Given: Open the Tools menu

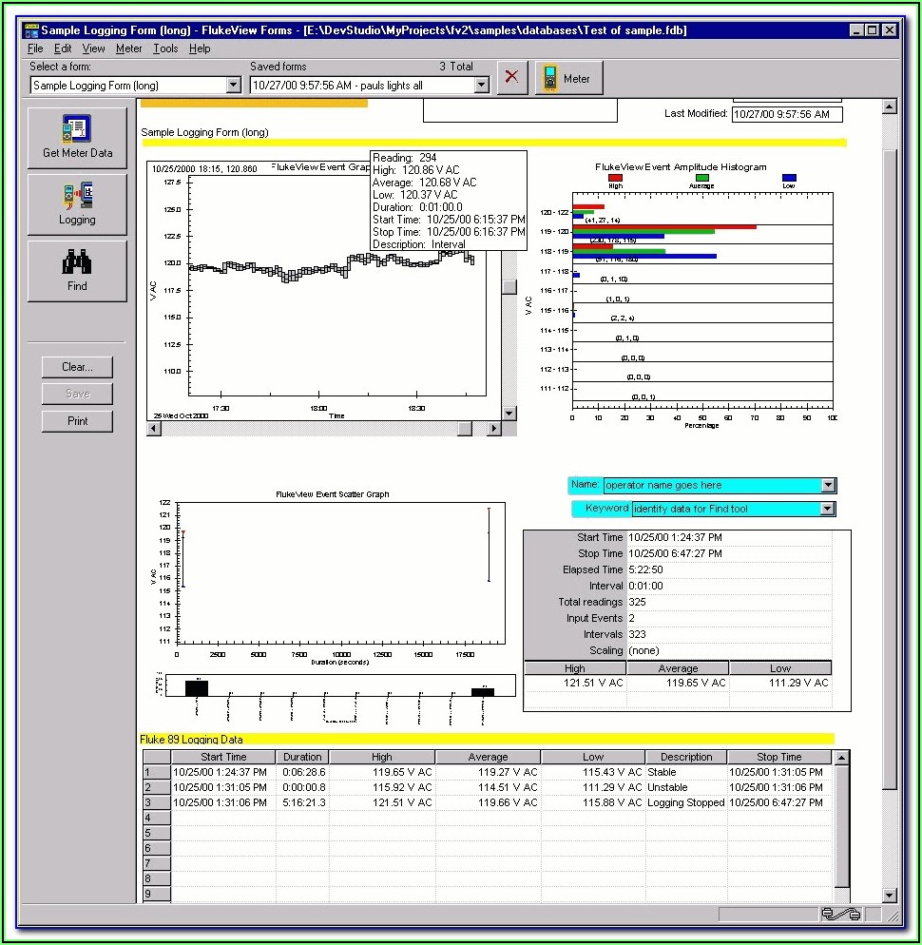Looking at the screenshot, I should click(x=165, y=48).
